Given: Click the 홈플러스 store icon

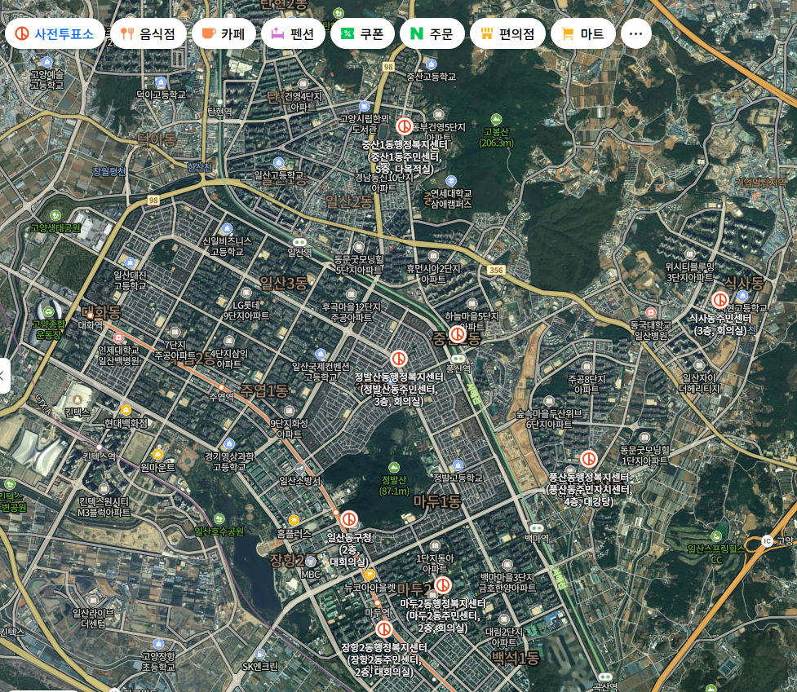Looking at the screenshot, I should [x=294, y=520].
